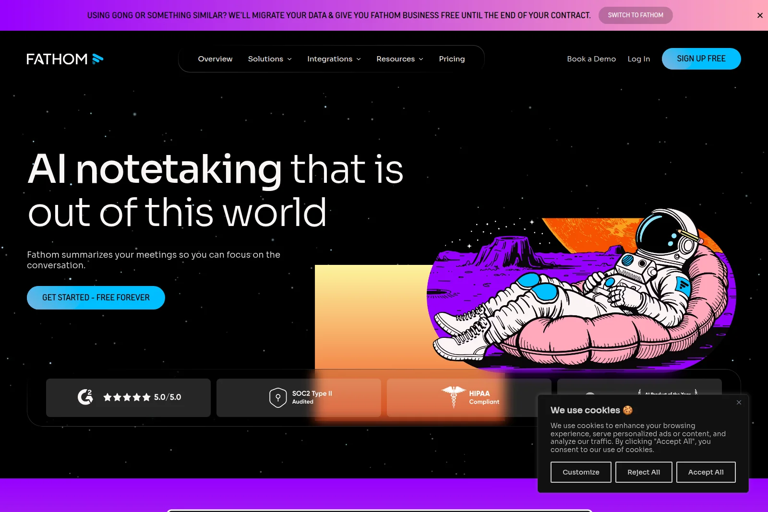Expand the Solutions dropdown

(270, 59)
